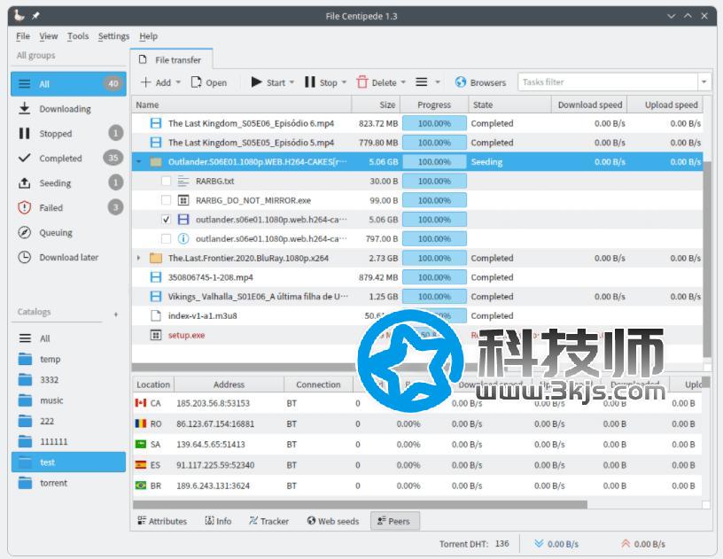
Task: Open the 3332 catalog folder
Action: coord(68,380)
